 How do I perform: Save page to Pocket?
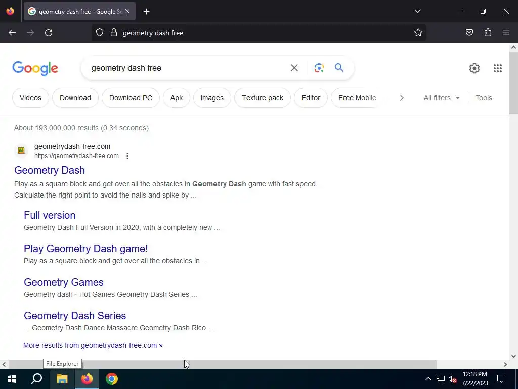tap(469, 33)
